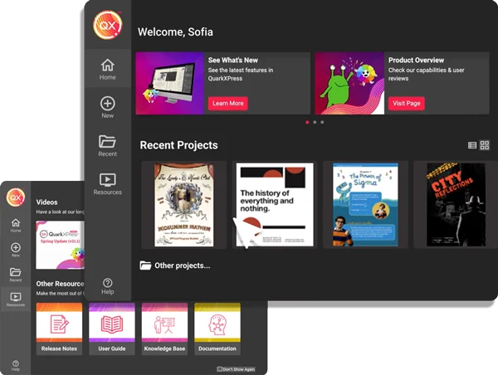
Task: Click Learn More on See What's New
Action: [227, 103]
